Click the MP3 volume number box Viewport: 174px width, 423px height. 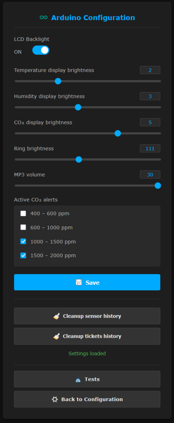tap(150, 175)
